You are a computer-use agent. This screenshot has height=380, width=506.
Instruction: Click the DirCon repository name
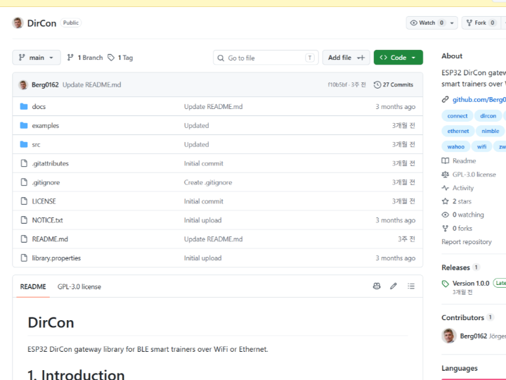coord(41,23)
